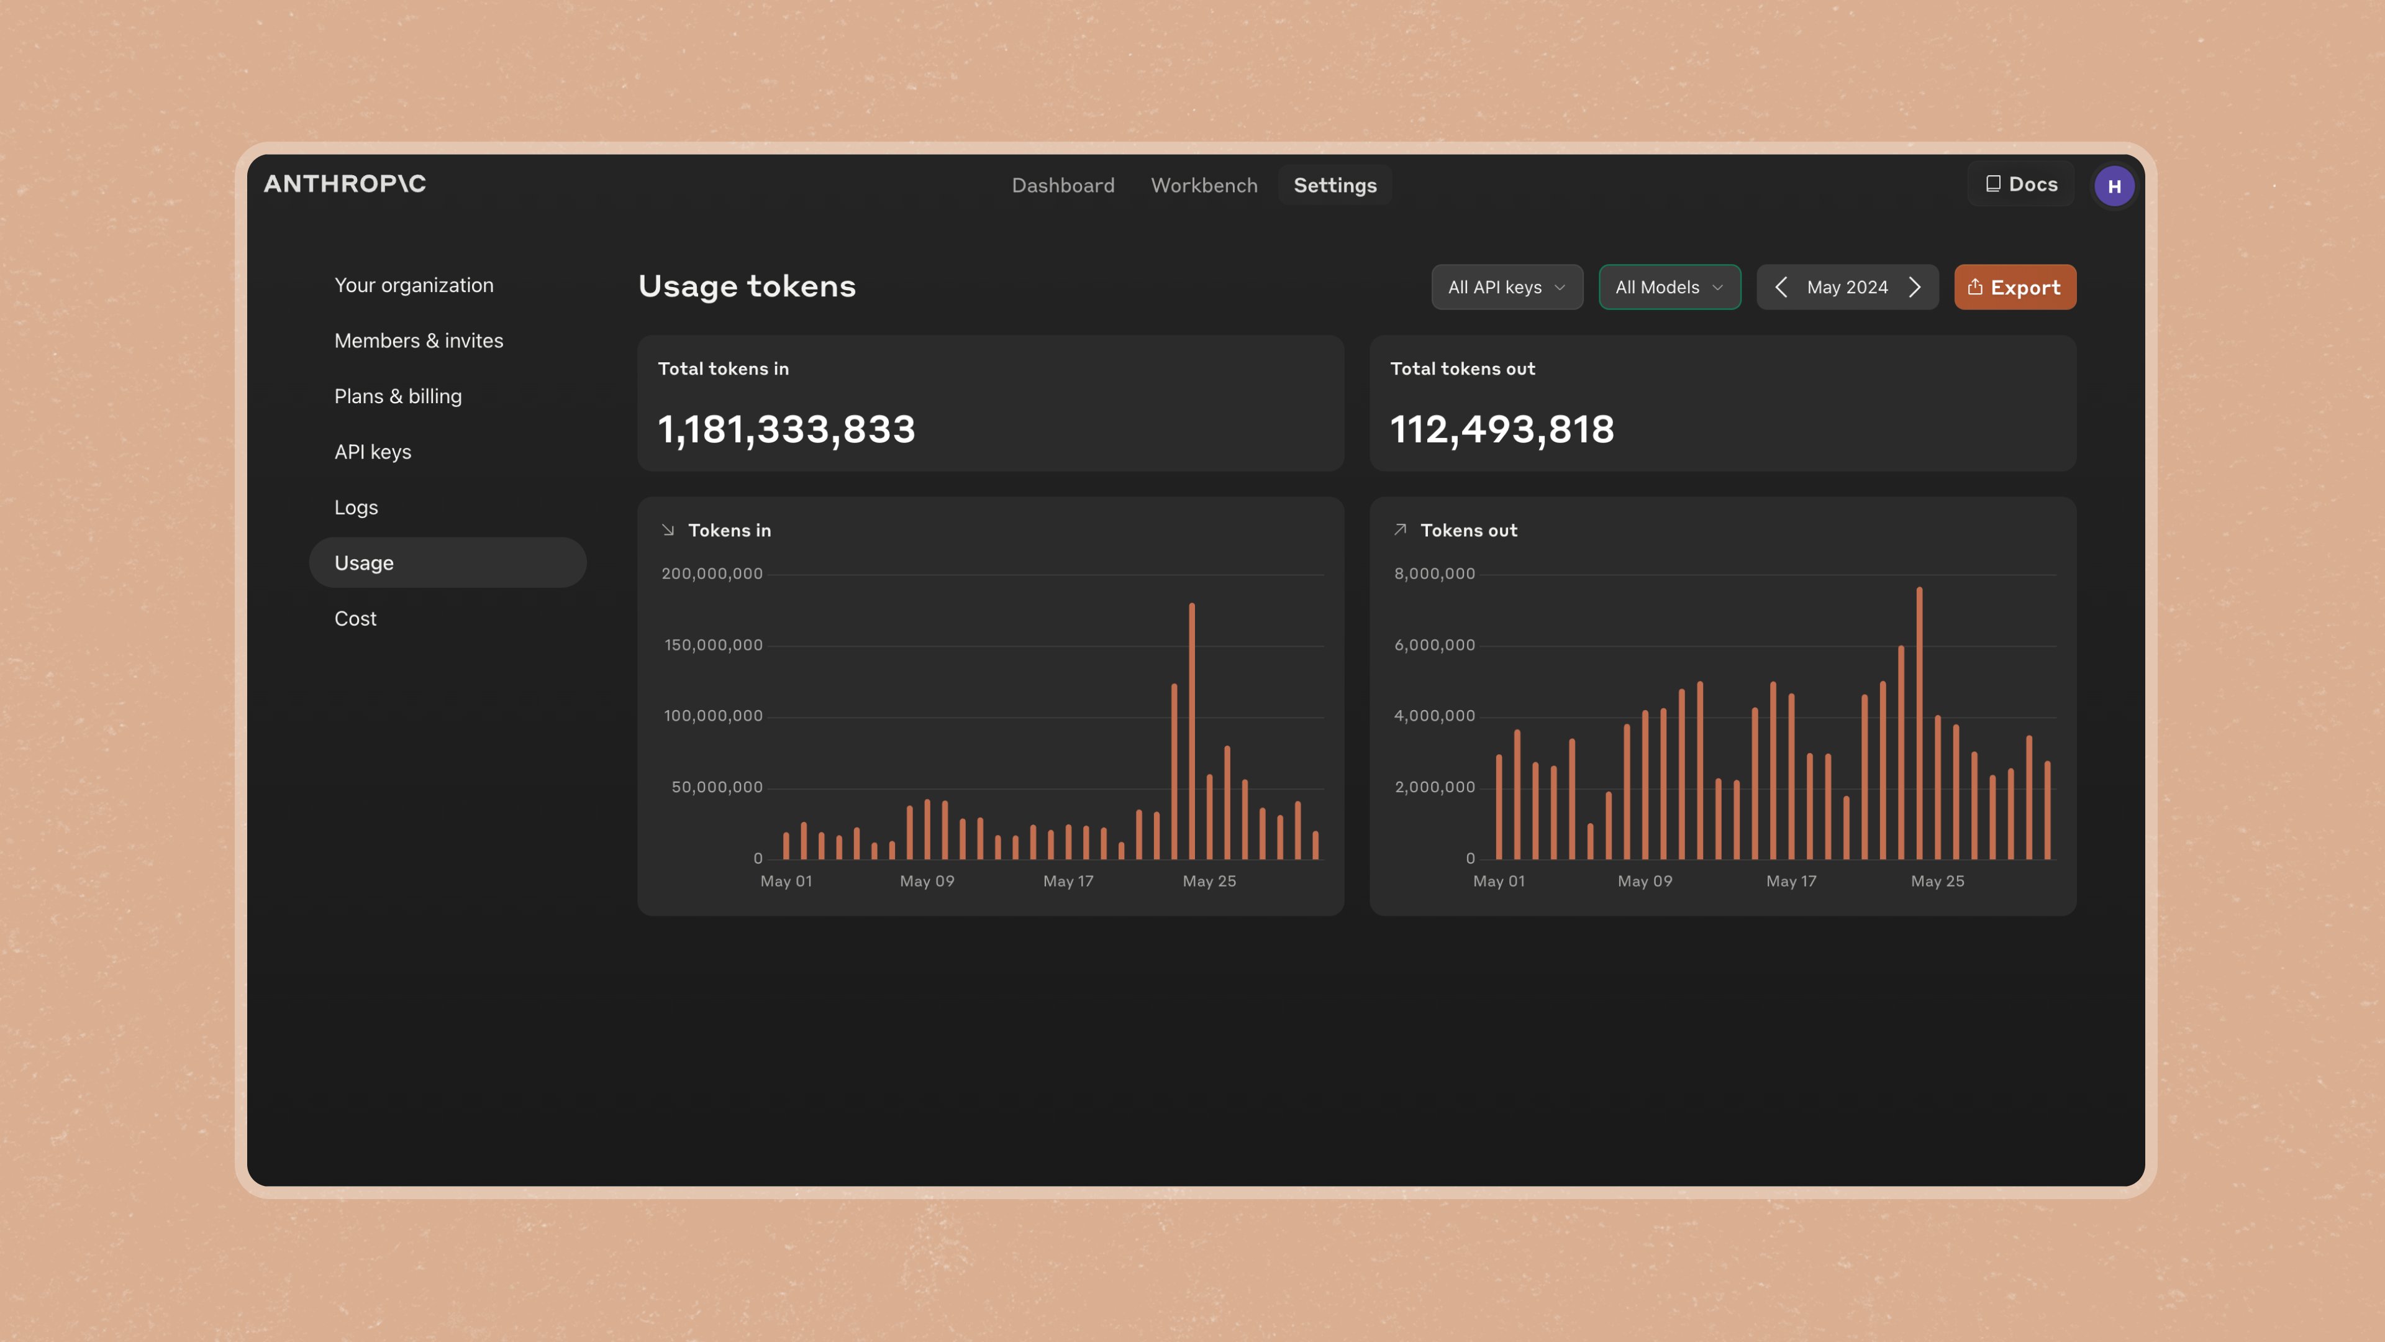Go to previous month arrow
2385x1342 pixels.
click(x=1781, y=287)
